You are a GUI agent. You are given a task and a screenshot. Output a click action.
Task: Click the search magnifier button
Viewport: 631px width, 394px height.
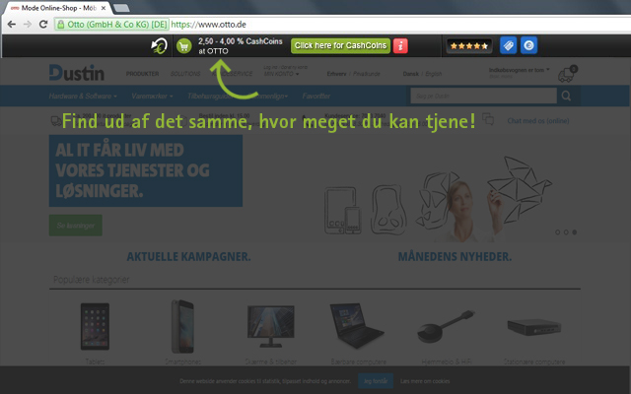pos(566,96)
